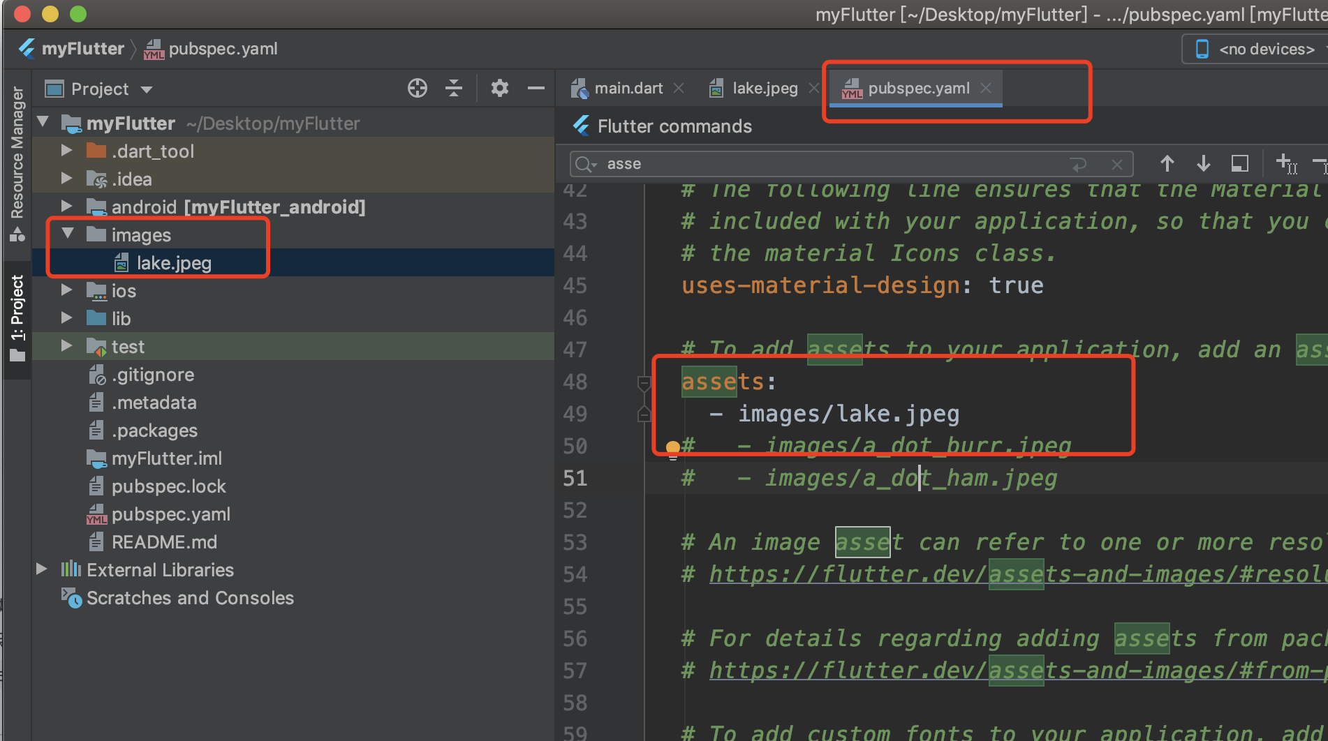Image resolution: width=1328 pixels, height=741 pixels.
Task: Click the locate current file target icon
Action: click(x=418, y=89)
